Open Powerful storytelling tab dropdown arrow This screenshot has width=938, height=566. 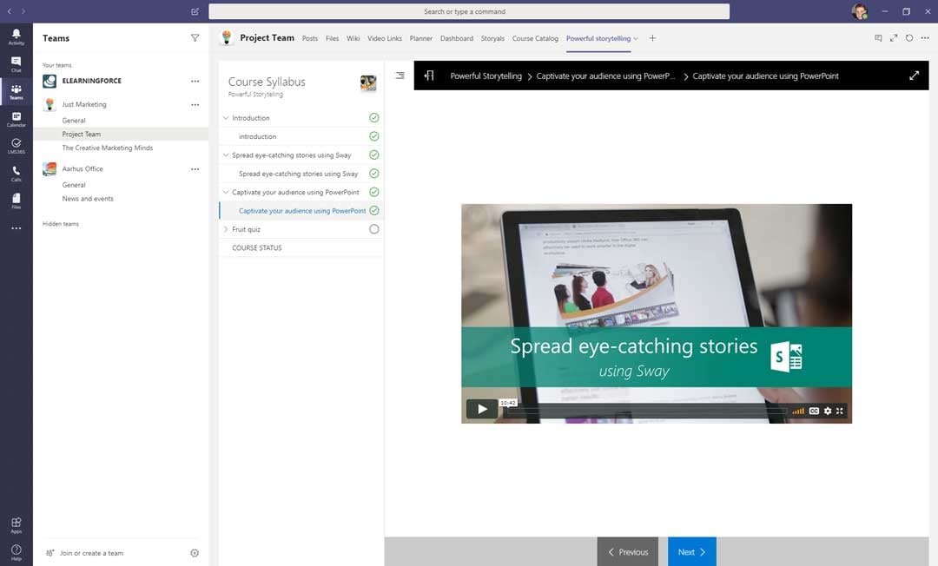click(636, 39)
